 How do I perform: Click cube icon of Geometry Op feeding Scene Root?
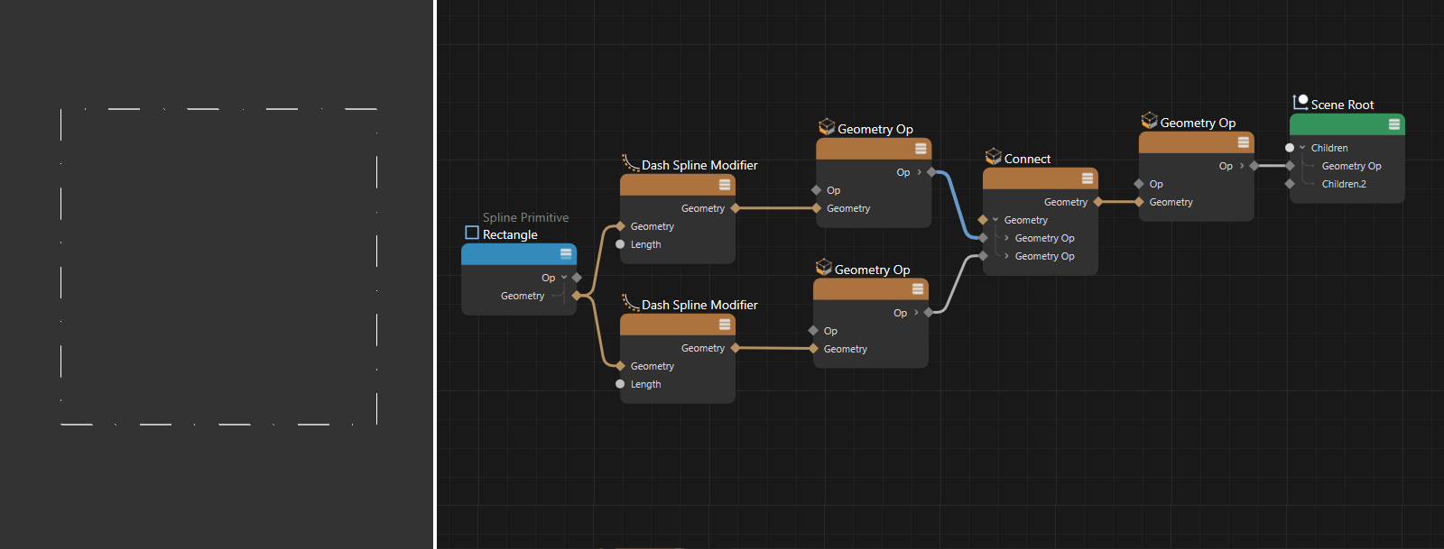(1150, 121)
